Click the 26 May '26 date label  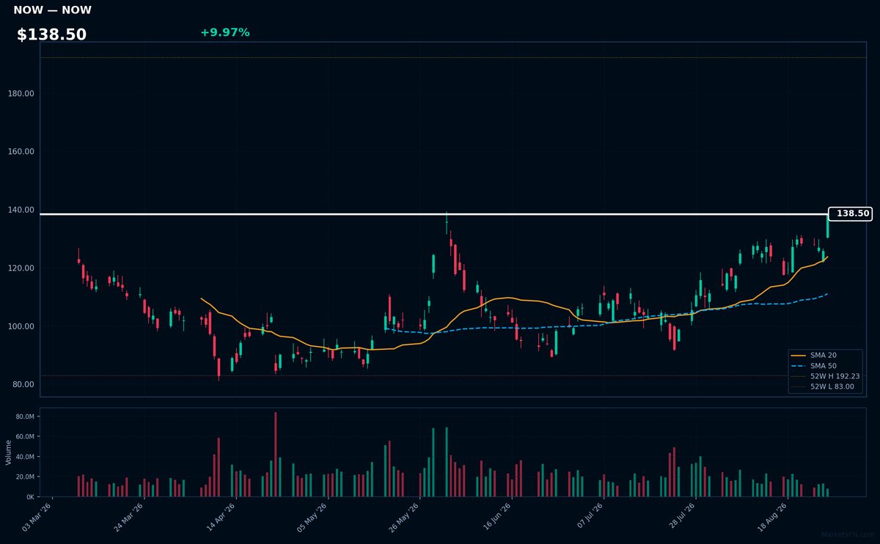coord(404,518)
